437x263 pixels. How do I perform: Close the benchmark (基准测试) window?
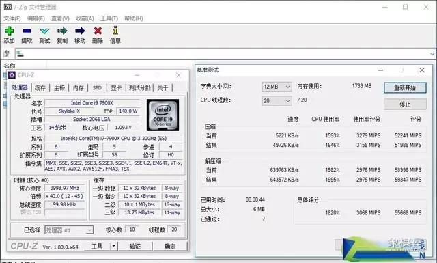(x=422, y=70)
